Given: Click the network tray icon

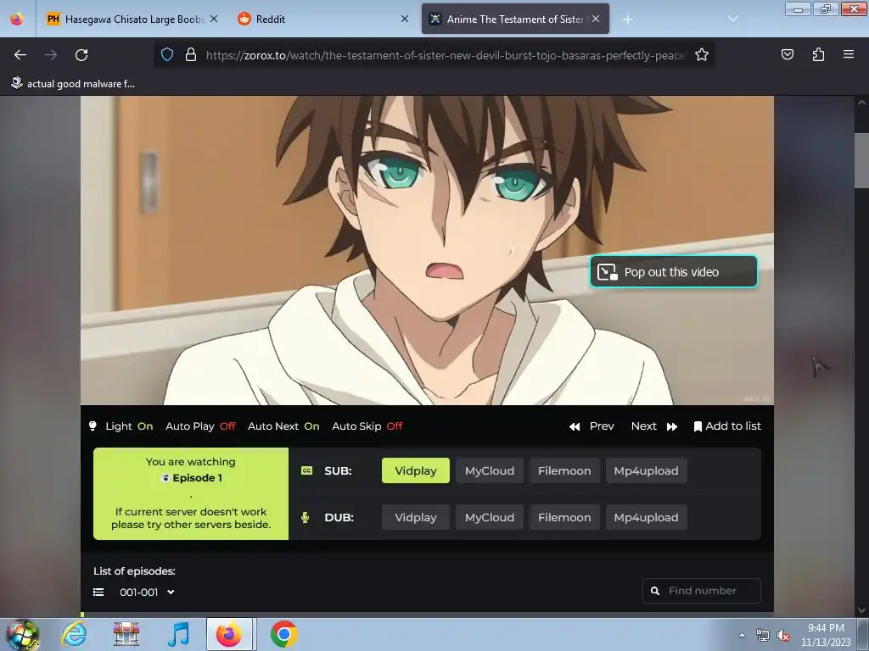Looking at the screenshot, I should [763, 636].
